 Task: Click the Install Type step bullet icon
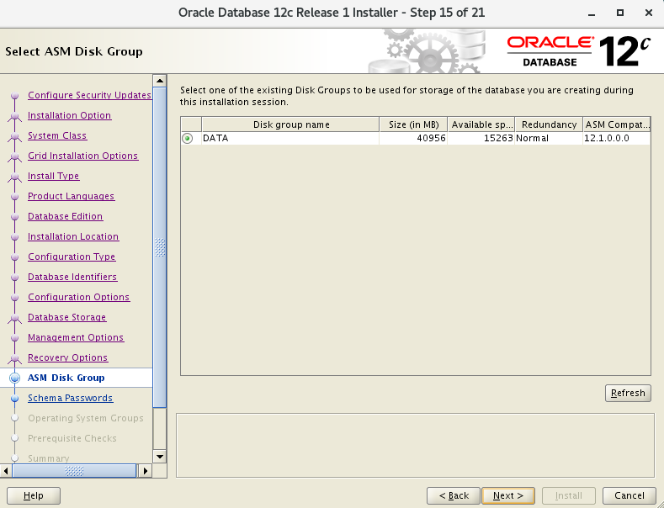(x=14, y=177)
